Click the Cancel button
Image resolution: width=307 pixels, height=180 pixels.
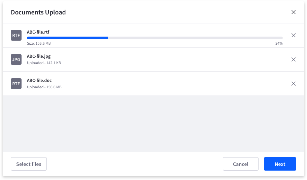click(240, 164)
